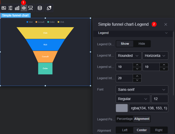Viewport: 175px width, 134px height.
Task: Open the Regular font weight dropdown
Action: [x=133, y=99]
